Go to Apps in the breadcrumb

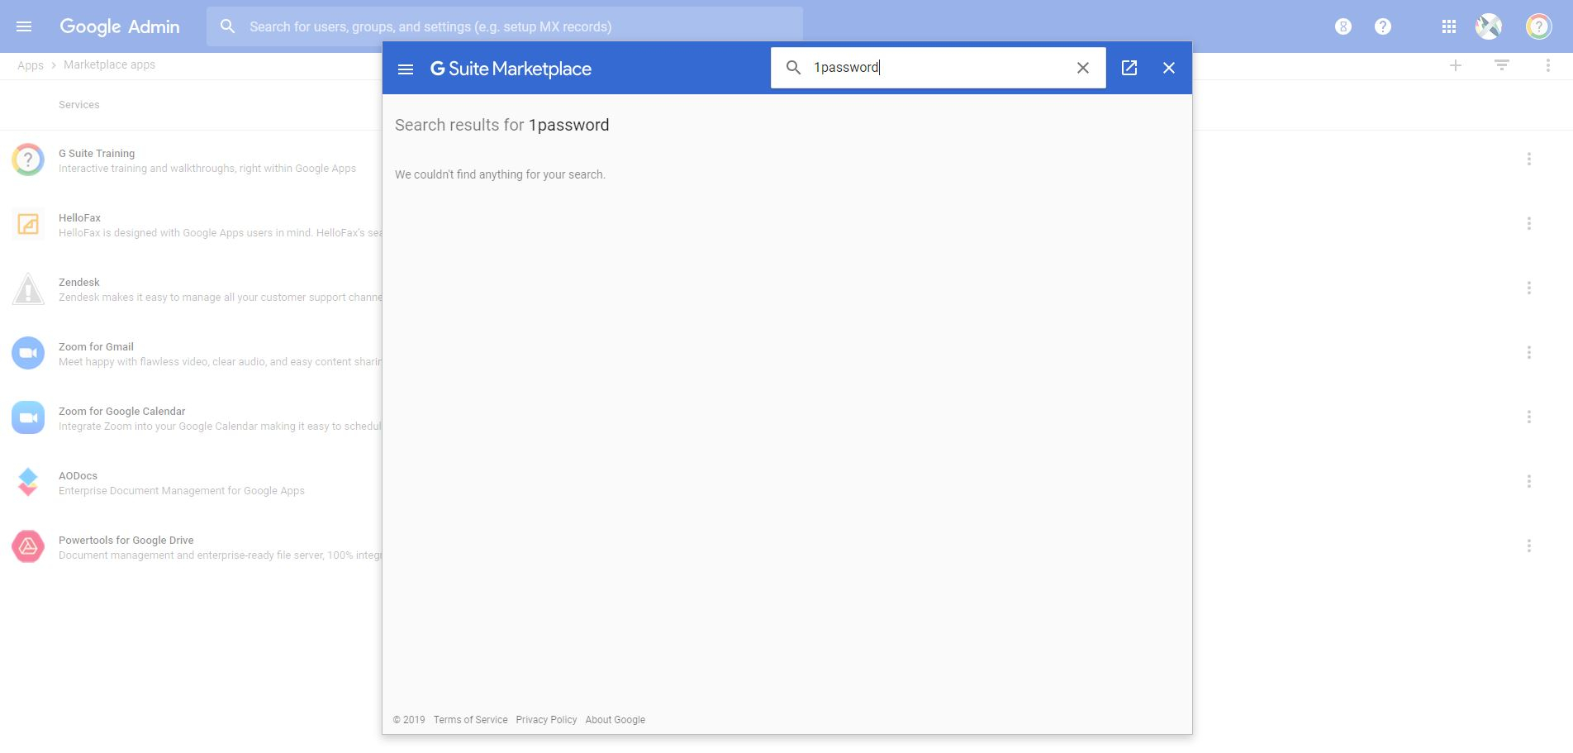coord(31,64)
